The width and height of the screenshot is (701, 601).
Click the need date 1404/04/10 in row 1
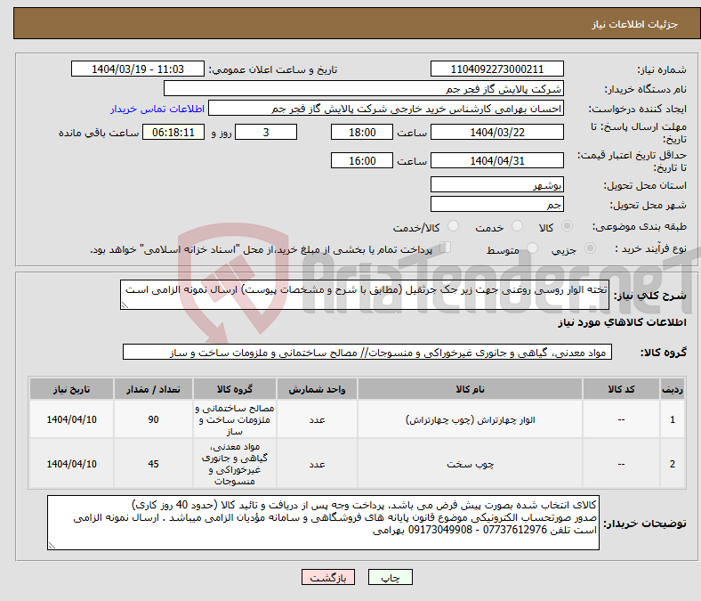coord(71,419)
